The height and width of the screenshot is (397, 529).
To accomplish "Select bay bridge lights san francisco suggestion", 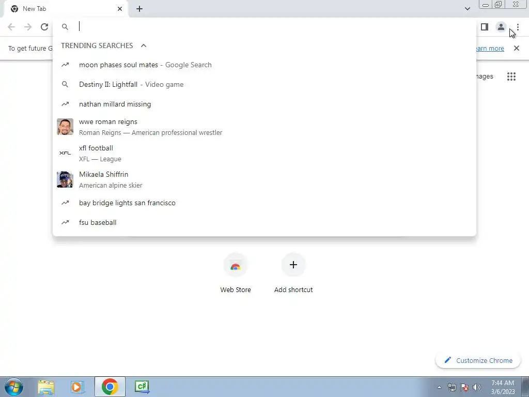I will click(264, 203).
